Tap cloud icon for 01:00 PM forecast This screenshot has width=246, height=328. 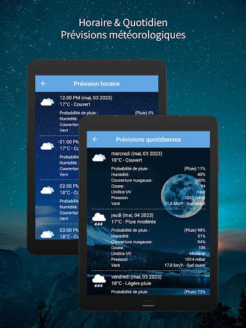point(47,146)
